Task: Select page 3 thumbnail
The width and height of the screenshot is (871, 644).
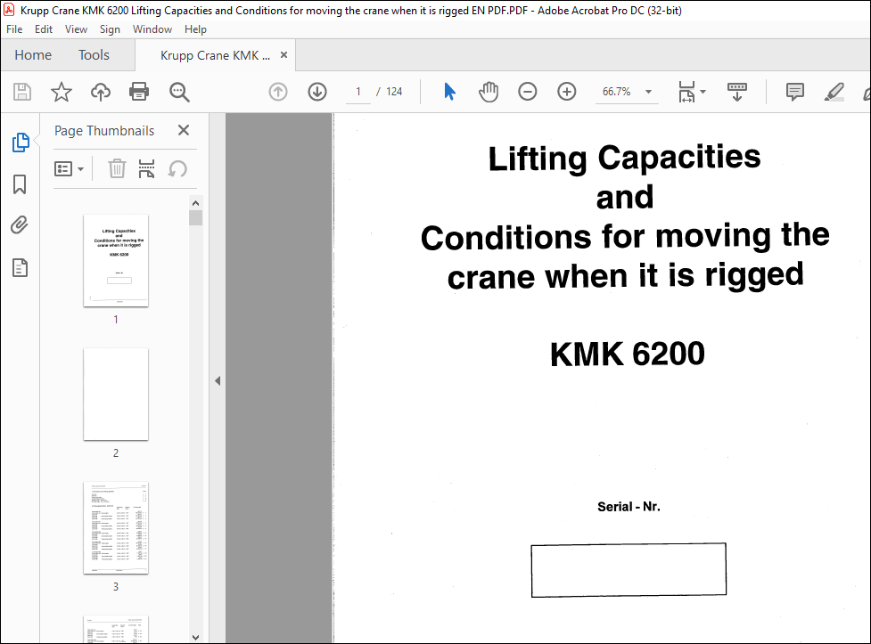Action: 116,528
